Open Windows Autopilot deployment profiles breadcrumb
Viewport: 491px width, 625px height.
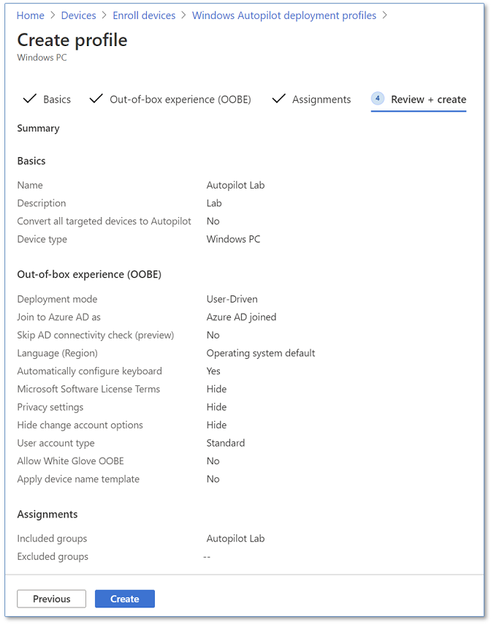284,15
